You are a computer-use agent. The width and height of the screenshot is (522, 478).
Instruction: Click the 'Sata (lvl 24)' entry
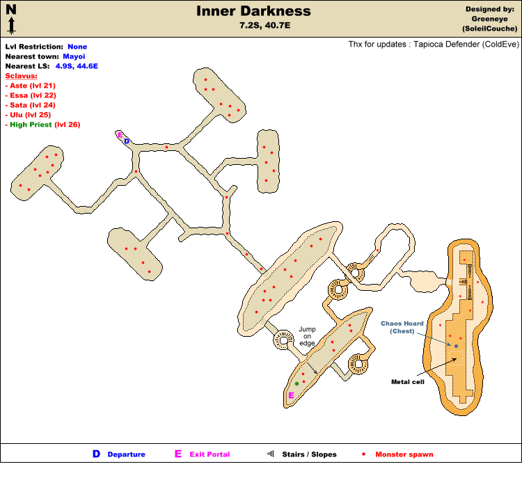coord(31,105)
